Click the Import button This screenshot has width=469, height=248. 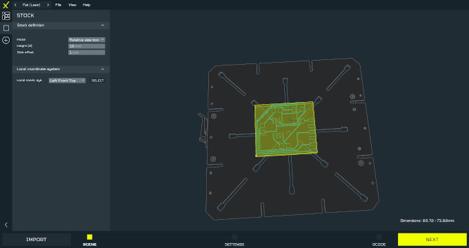click(x=36, y=239)
